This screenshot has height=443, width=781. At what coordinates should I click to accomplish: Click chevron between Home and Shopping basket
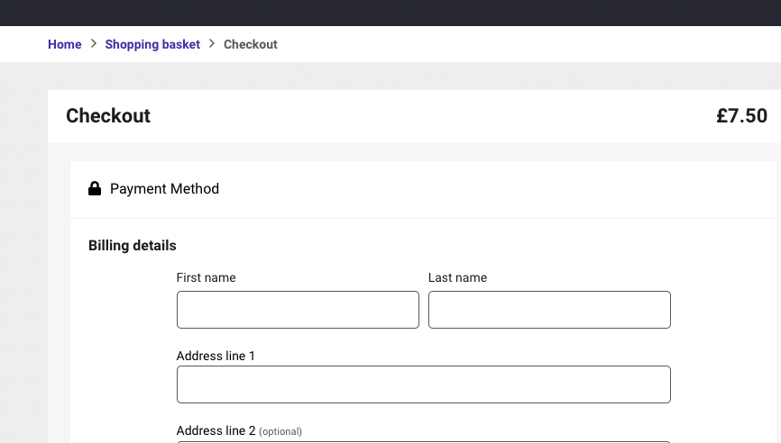(x=93, y=44)
